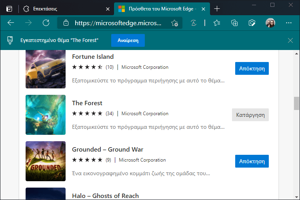Click Αναίρεση to undo theme install
The height and width of the screenshot is (200, 300).
(x=128, y=40)
